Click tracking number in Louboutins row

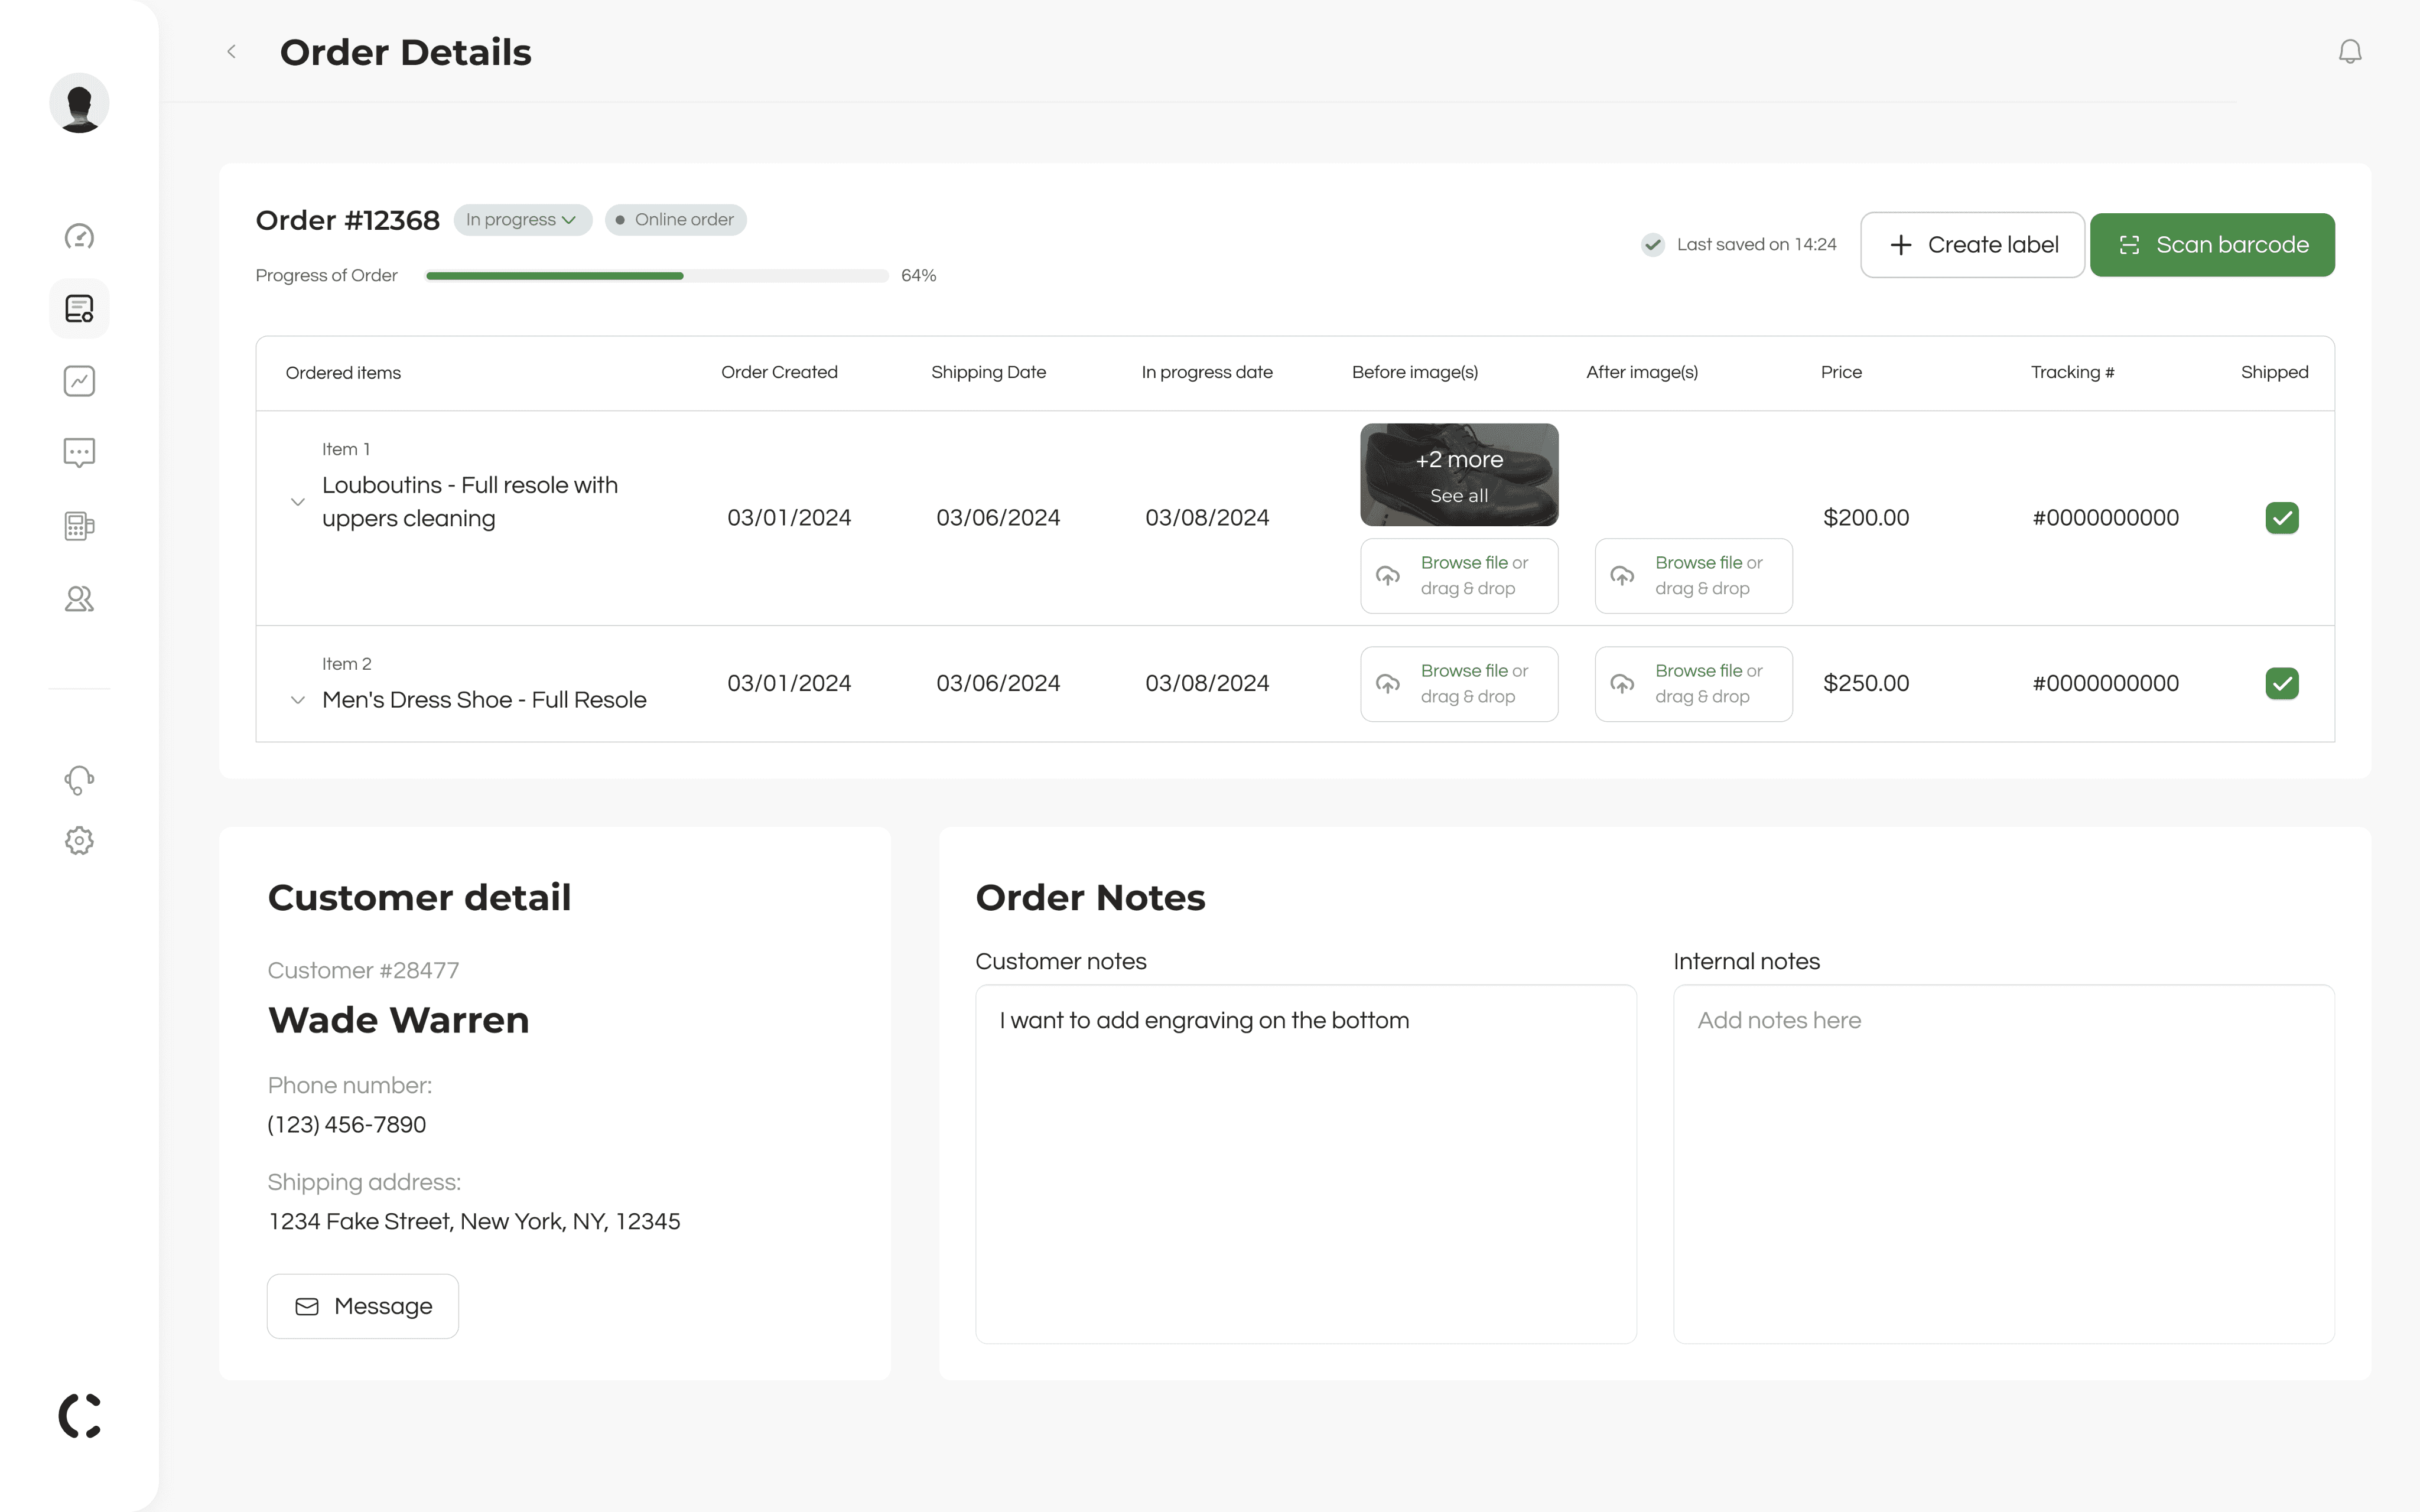[2105, 518]
